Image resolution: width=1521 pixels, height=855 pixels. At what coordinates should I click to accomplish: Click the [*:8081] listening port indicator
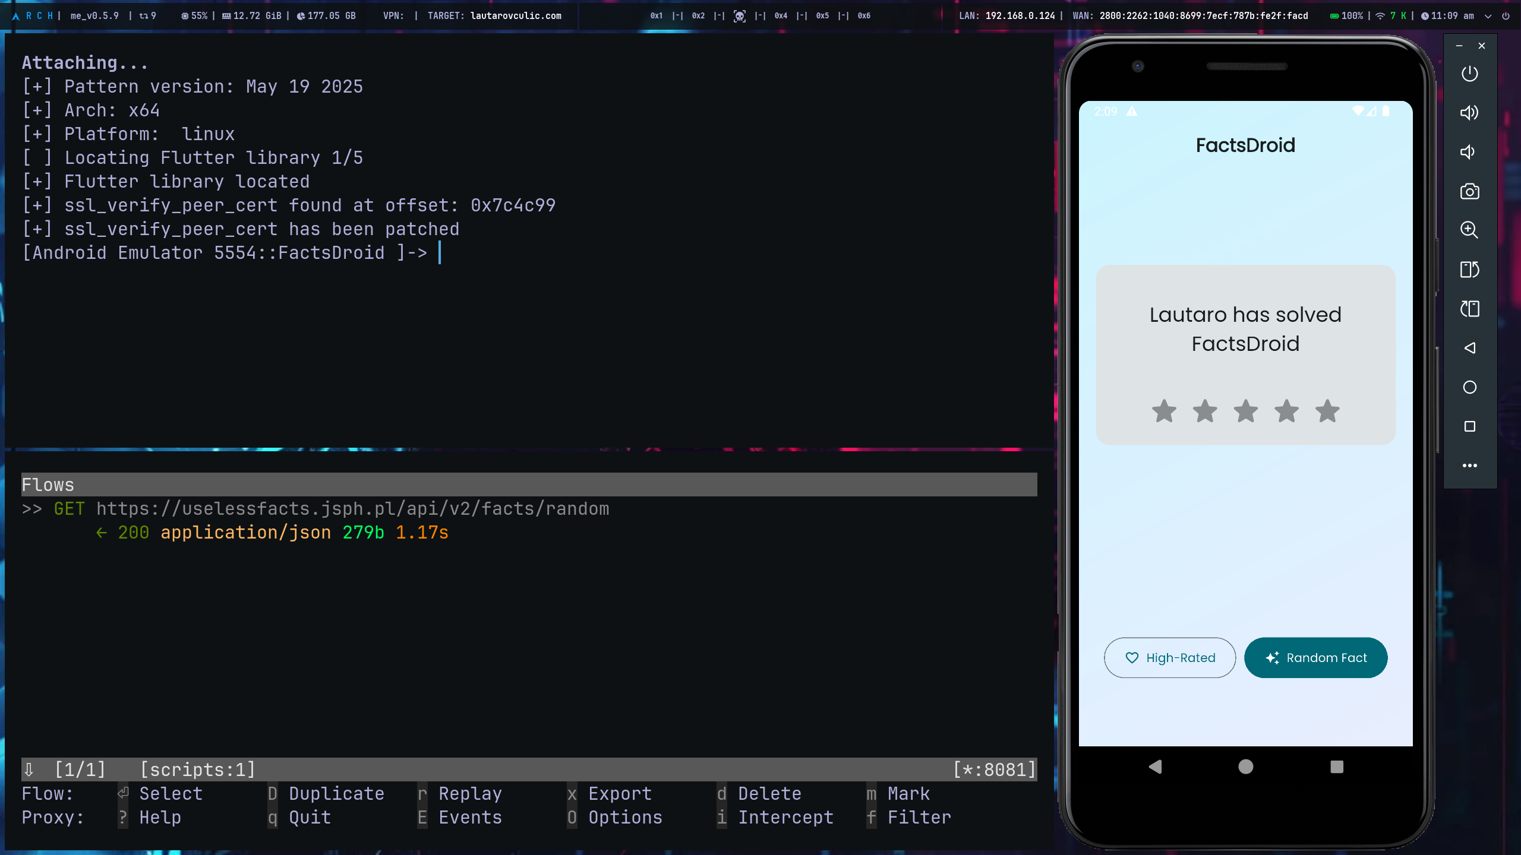coord(995,769)
